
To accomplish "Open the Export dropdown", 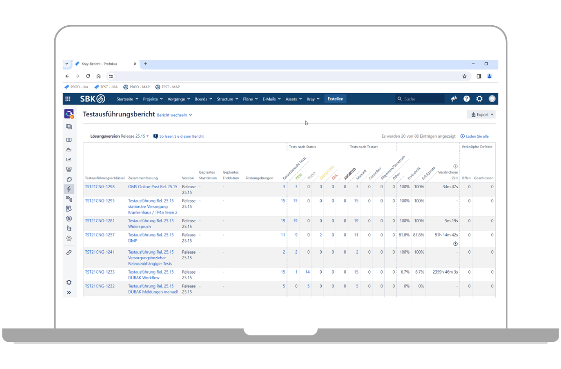I will pyautogui.click(x=481, y=114).
